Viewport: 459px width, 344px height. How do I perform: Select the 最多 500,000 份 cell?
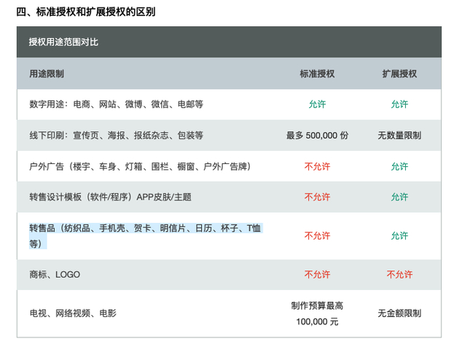(x=317, y=136)
